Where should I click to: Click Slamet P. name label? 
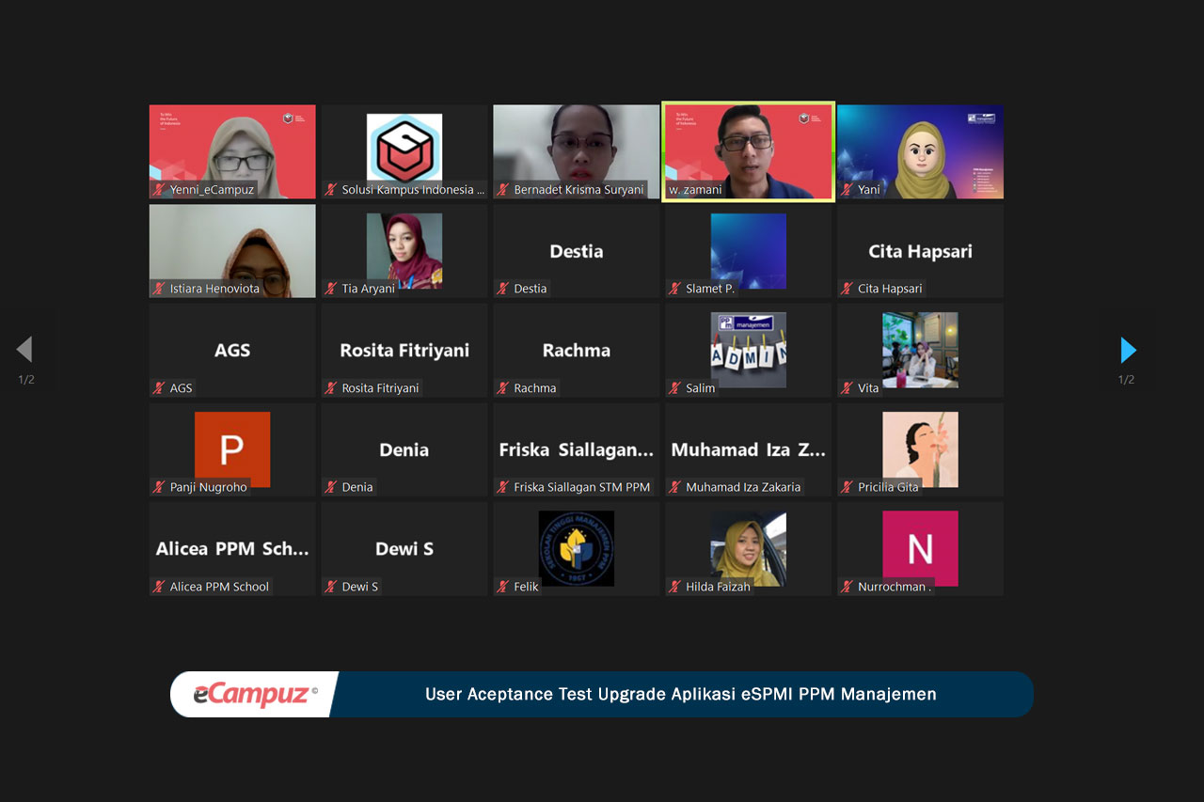pyautogui.click(x=710, y=289)
